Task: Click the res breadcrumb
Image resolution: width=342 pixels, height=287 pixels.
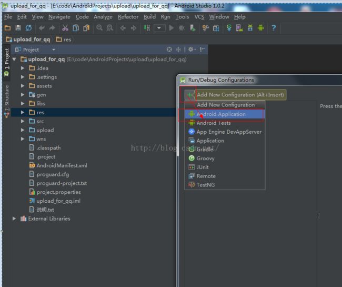Action: [64, 39]
